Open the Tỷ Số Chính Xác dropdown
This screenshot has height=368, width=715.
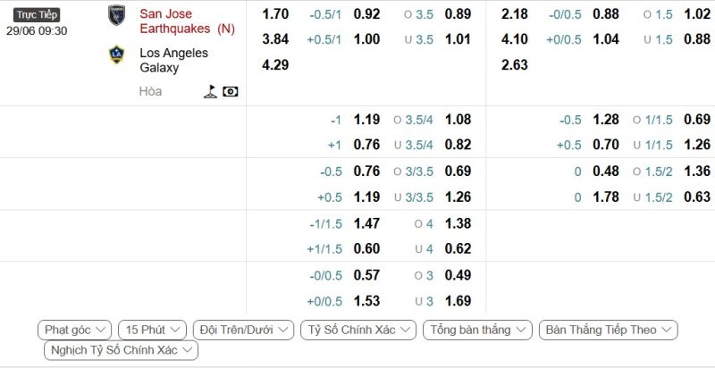(x=358, y=330)
